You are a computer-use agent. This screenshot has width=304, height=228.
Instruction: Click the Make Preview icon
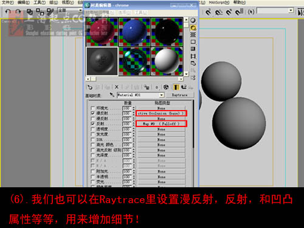click(x=193, y=56)
